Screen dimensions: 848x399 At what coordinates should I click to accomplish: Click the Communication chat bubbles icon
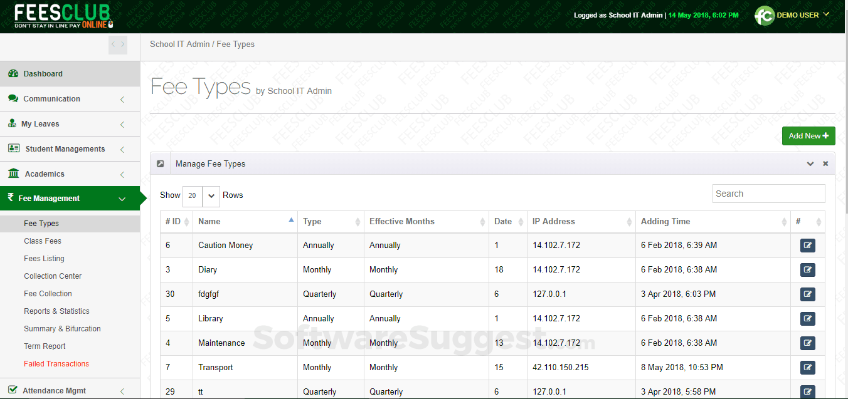click(13, 98)
